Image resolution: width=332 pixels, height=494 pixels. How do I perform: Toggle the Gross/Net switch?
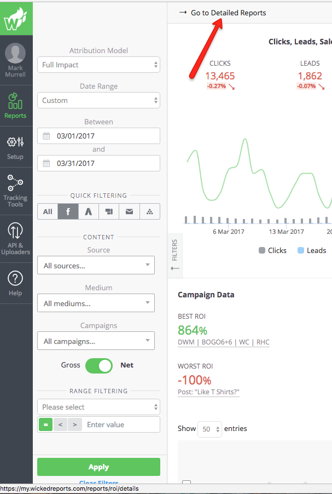tap(99, 366)
